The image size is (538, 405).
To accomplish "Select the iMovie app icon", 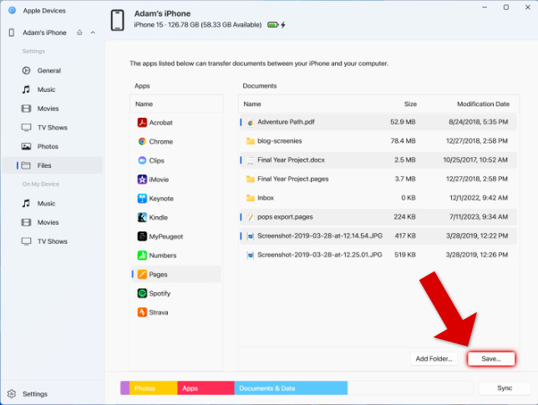I will (x=142, y=180).
